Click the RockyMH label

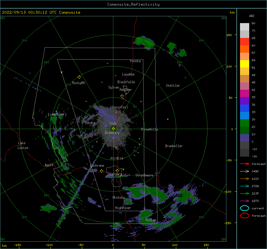coord(78,83)
